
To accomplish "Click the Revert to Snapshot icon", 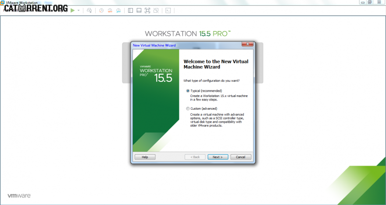I will point(110,10).
